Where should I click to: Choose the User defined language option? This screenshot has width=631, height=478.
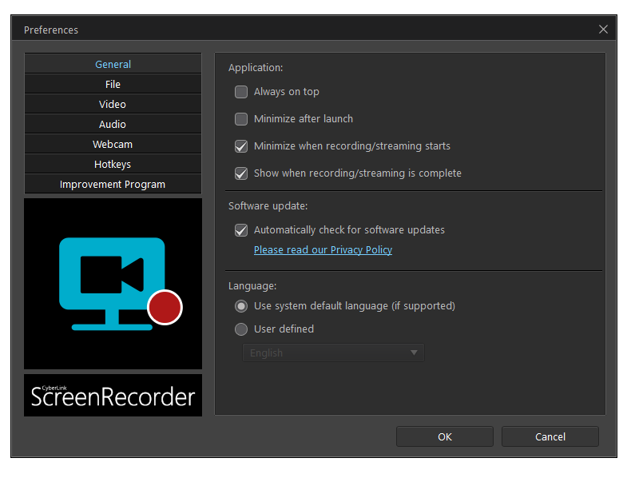(x=241, y=329)
